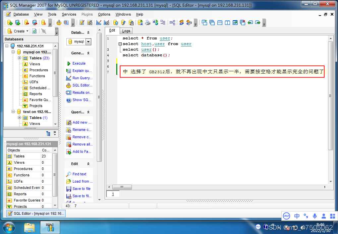Open the Visual Query Builder ruler icon
This screenshot has width=338, height=234.
coord(99,23)
